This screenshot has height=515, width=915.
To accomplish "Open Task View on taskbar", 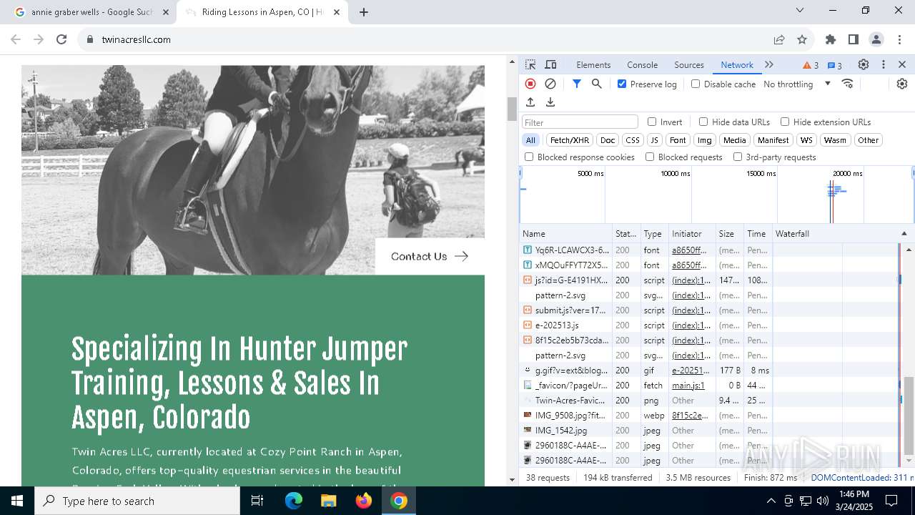I will pyautogui.click(x=257, y=501).
